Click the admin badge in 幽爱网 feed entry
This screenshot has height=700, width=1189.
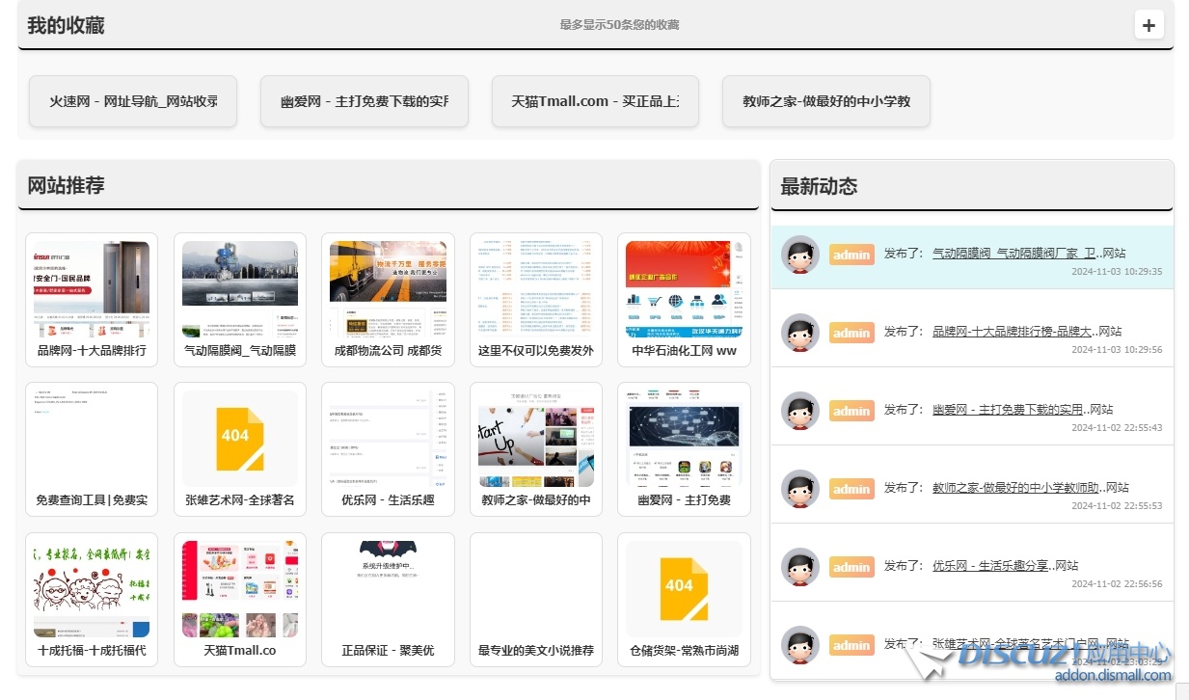(851, 411)
